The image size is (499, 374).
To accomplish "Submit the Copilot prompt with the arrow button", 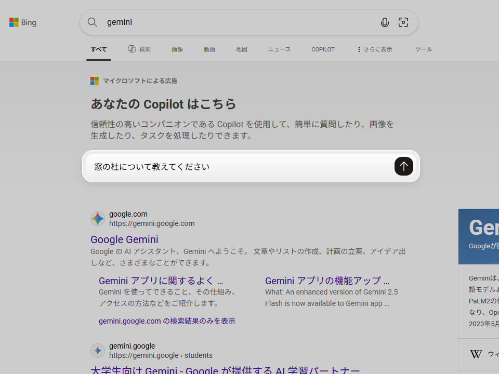I will pyautogui.click(x=404, y=166).
